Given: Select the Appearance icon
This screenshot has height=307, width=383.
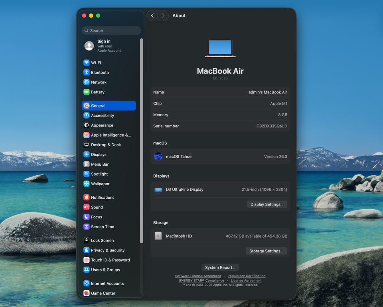Looking at the screenshot, I should (87, 125).
